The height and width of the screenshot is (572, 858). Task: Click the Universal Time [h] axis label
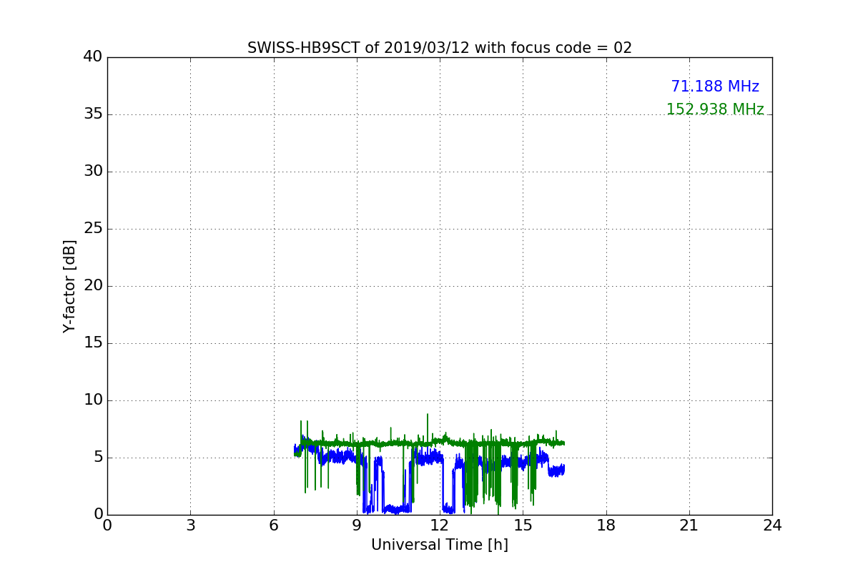[440, 545]
